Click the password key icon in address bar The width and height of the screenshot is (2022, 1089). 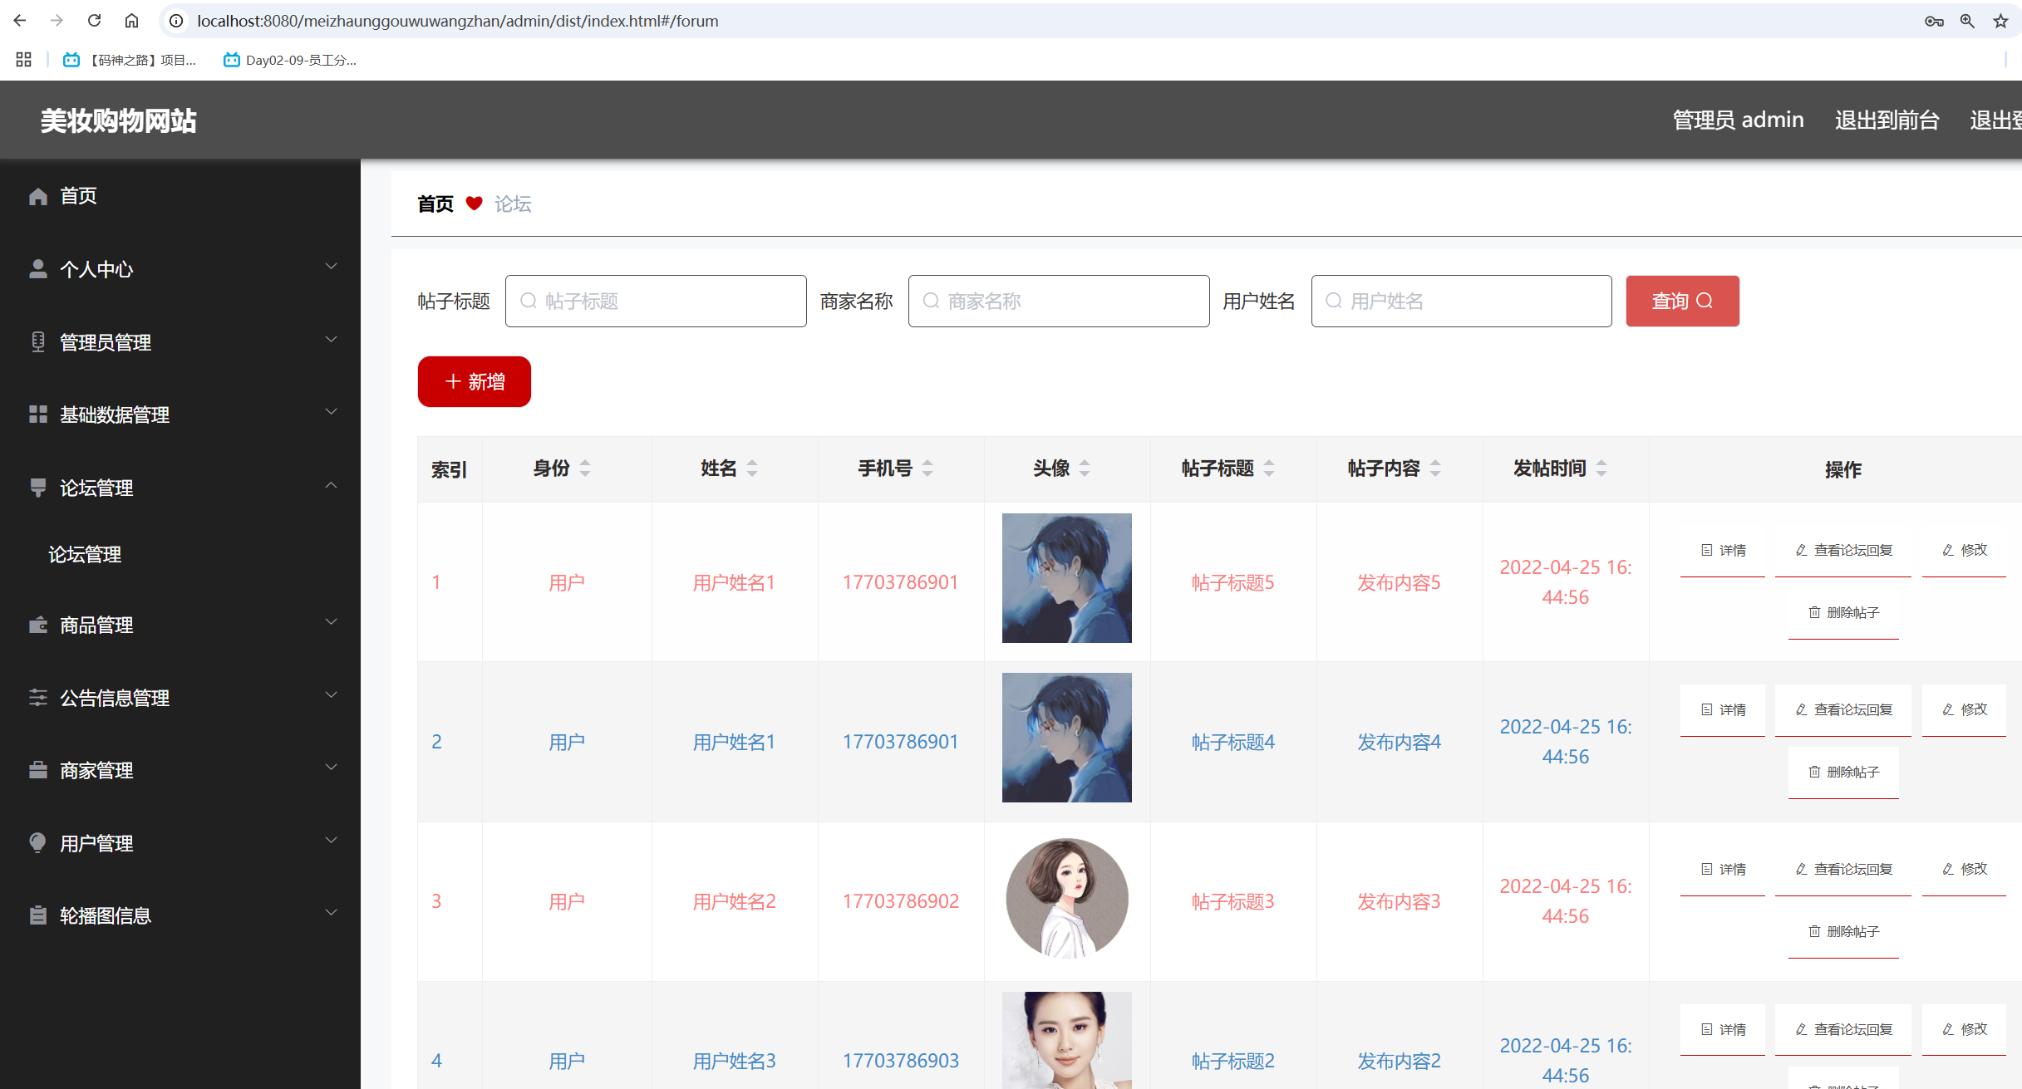coord(1934,22)
